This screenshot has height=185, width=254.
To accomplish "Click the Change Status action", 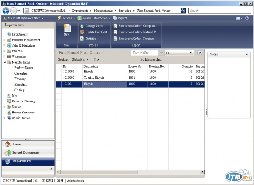I will [92, 26].
